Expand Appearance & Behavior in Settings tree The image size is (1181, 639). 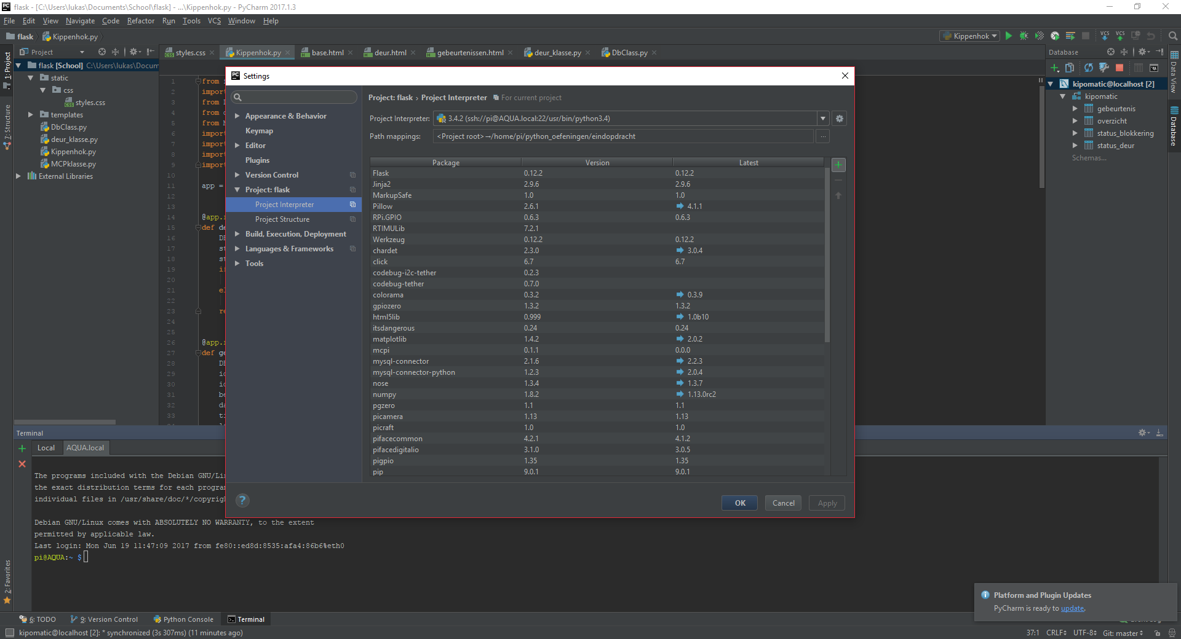pyautogui.click(x=237, y=116)
